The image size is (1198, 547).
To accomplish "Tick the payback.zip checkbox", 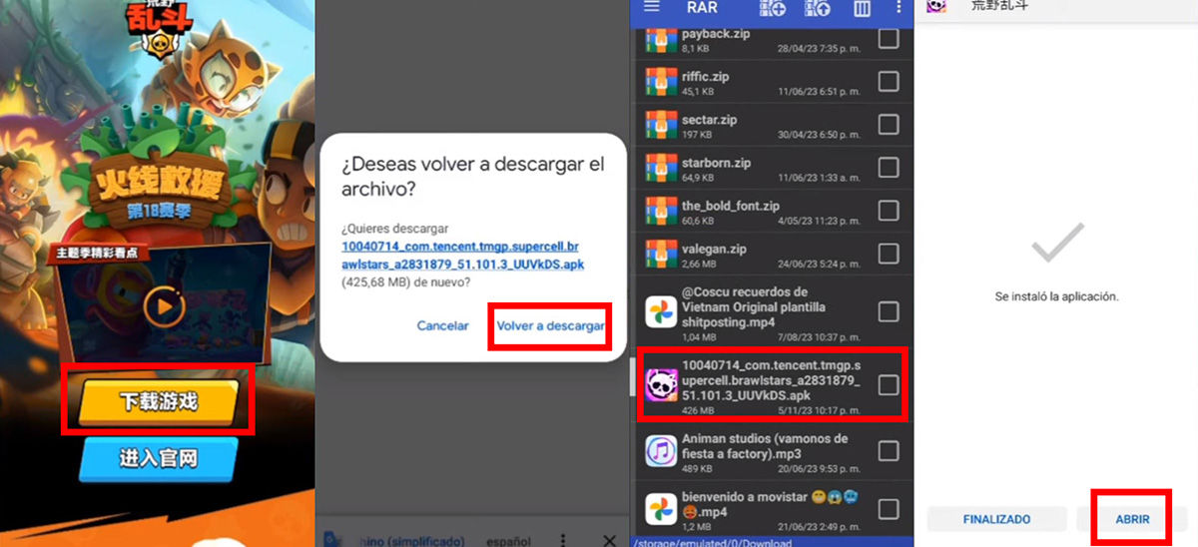I will click(x=888, y=39).
